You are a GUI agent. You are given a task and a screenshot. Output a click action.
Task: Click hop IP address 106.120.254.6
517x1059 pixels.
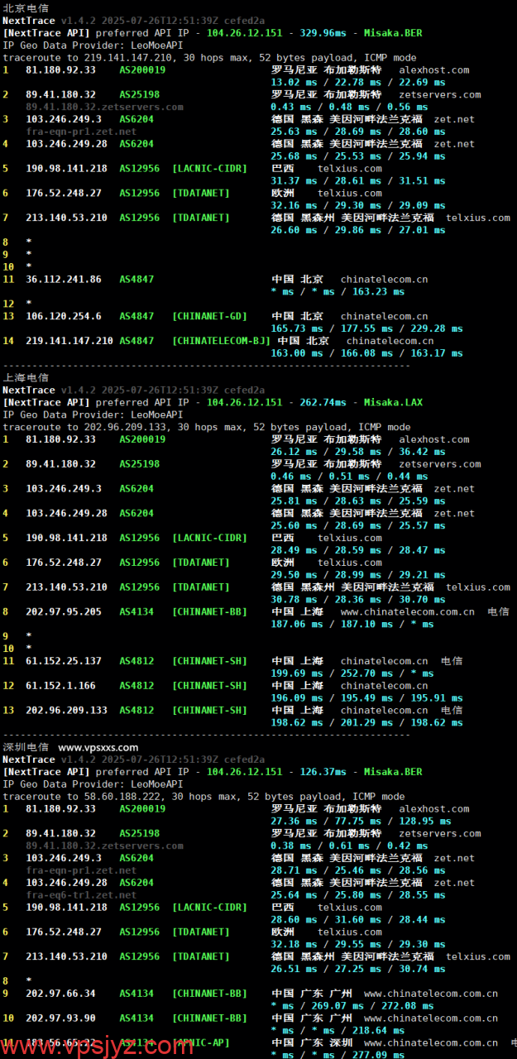click(64, 316)
